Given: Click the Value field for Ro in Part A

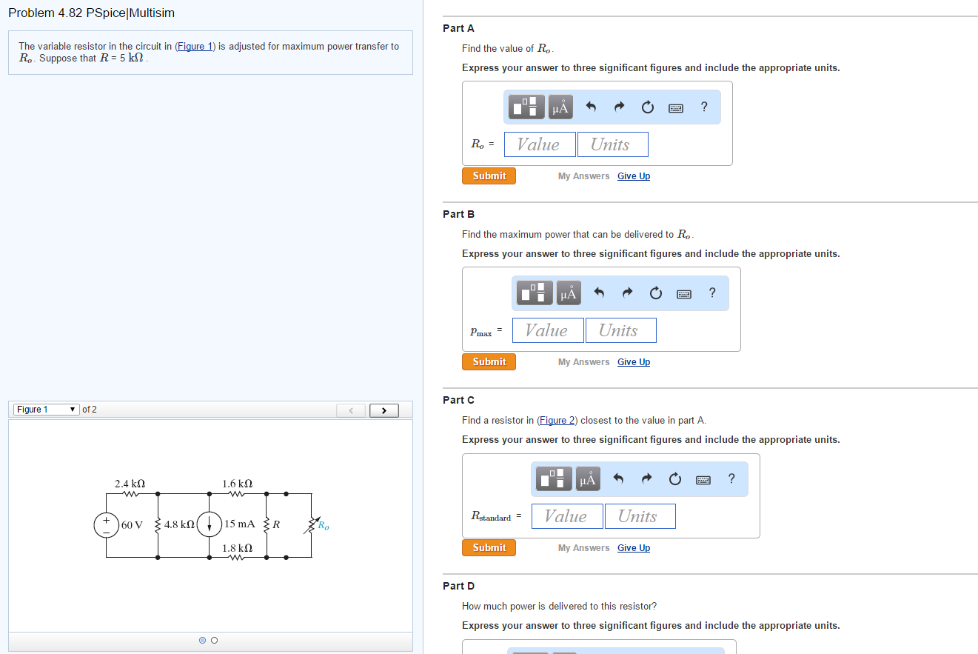Looking at the screenshot, I should pos(540,144).
